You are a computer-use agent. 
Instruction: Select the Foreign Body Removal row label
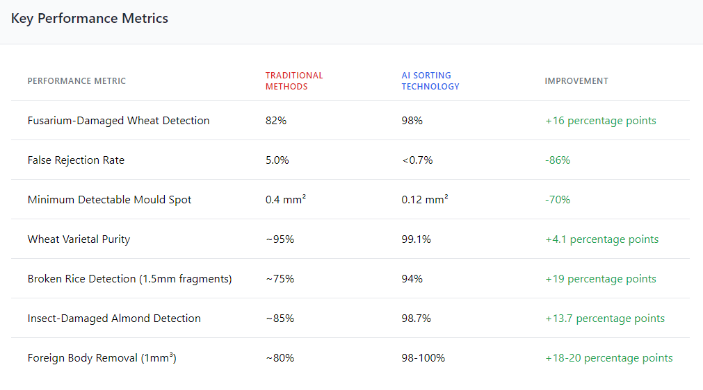point(102,358)
